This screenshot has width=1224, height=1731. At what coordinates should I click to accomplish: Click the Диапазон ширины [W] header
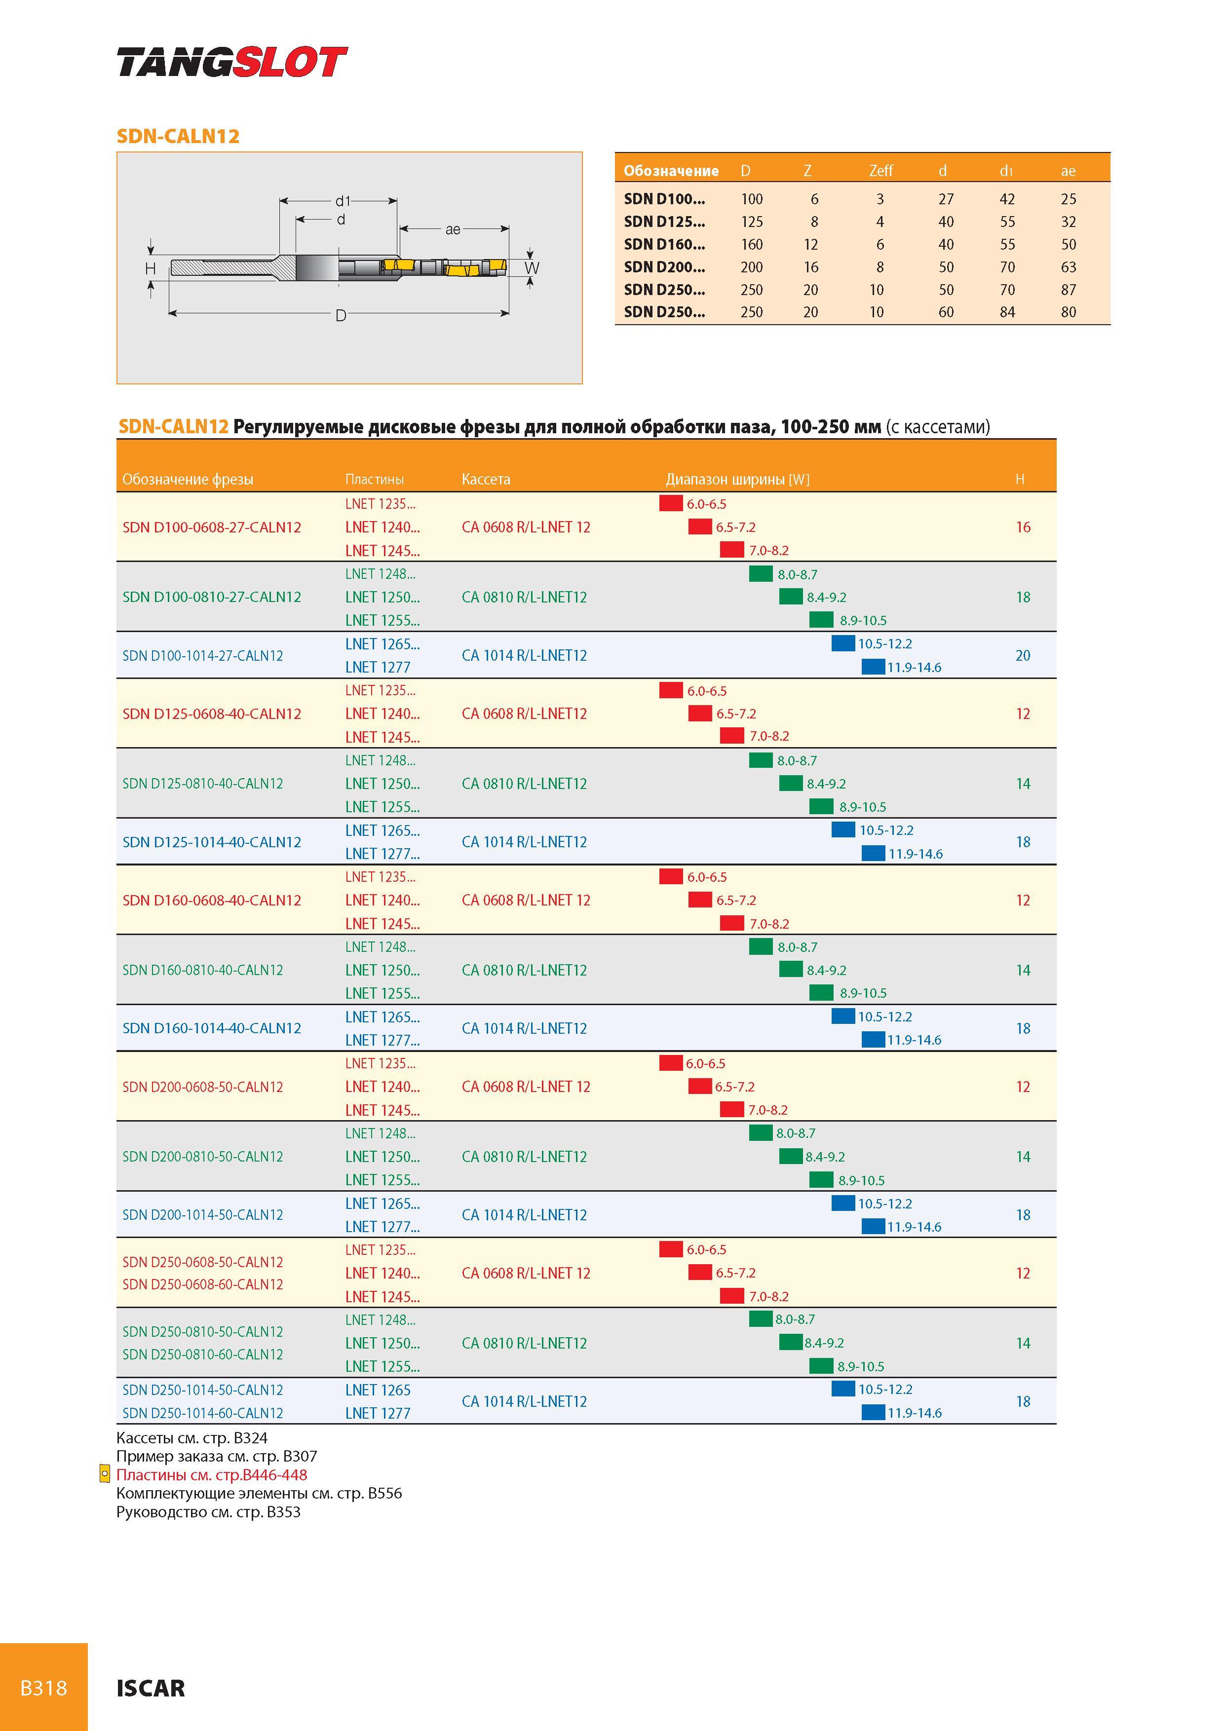point(737,480)
